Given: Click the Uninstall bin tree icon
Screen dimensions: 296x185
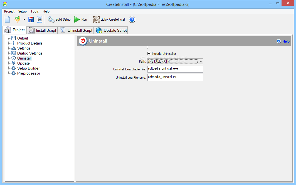Looking at the screenshot, I should point(14,58).
